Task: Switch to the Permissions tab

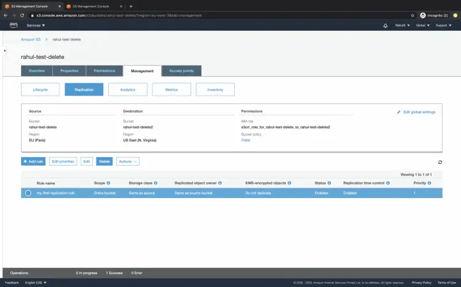Action: [104, 71]
